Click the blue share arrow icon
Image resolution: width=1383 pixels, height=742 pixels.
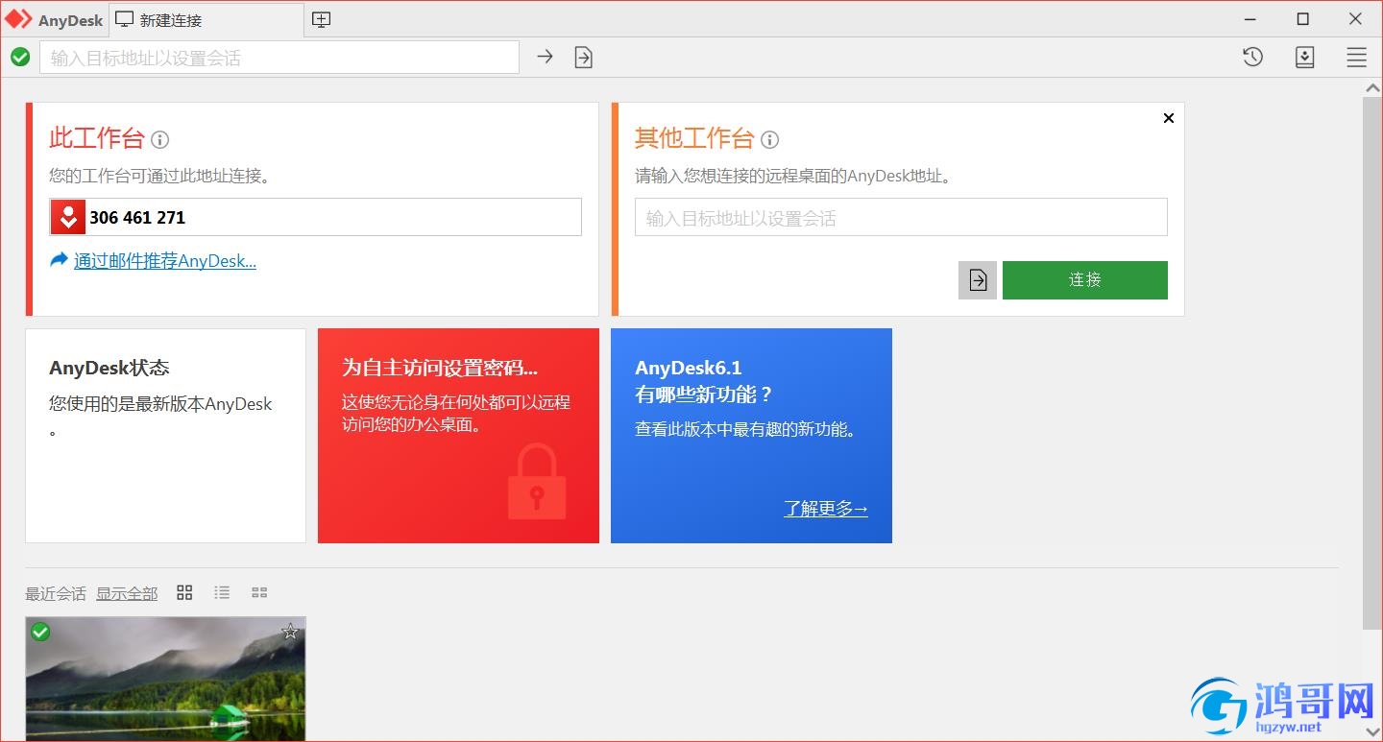60,259
